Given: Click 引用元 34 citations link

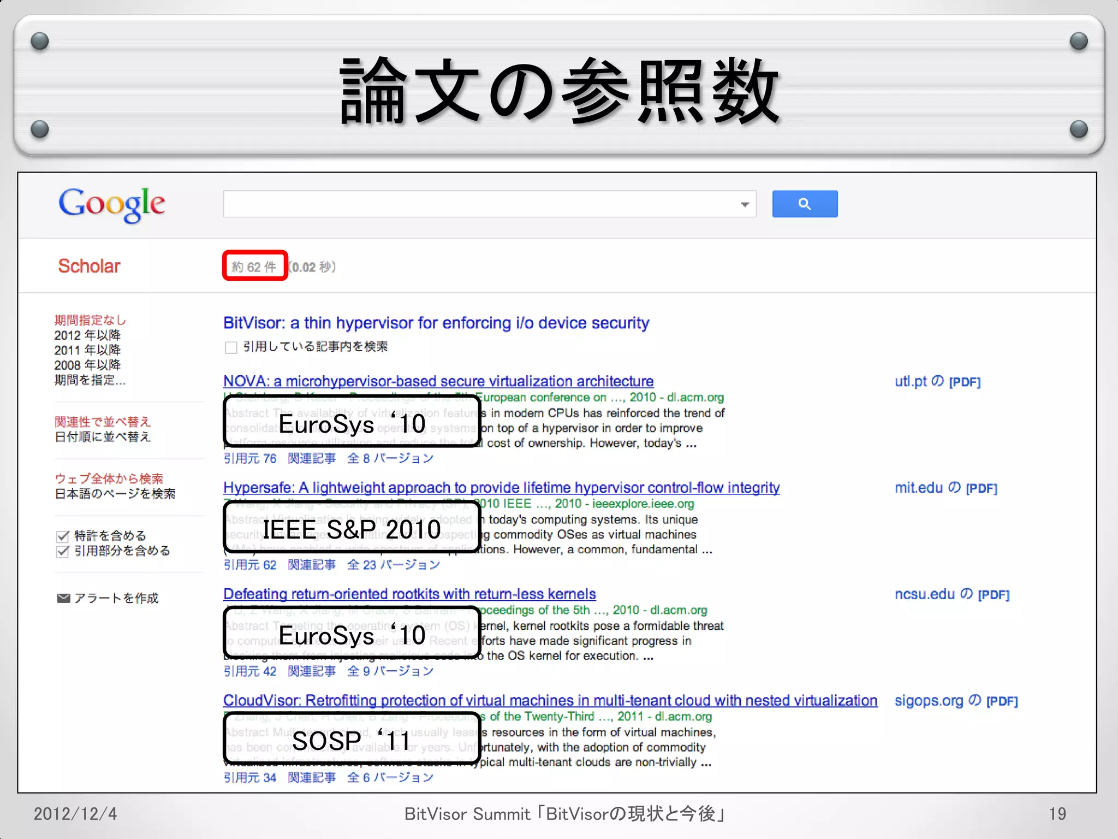Looking at the screenshot, I should pos(250,777).
